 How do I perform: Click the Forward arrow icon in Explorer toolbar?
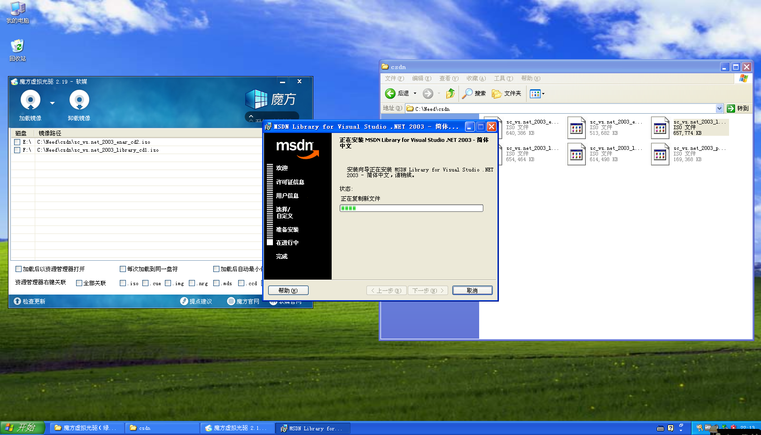tap(427, 93)
